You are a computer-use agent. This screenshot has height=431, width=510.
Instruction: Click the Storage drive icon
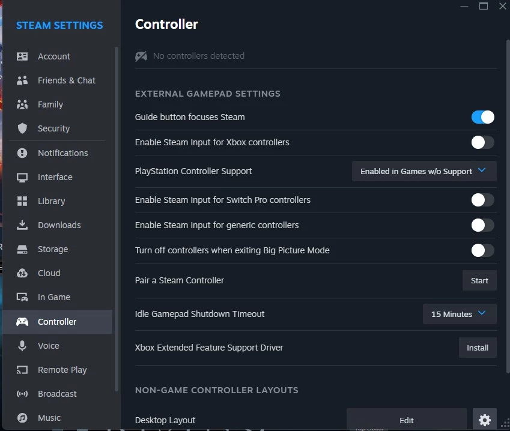coord(22,249)
